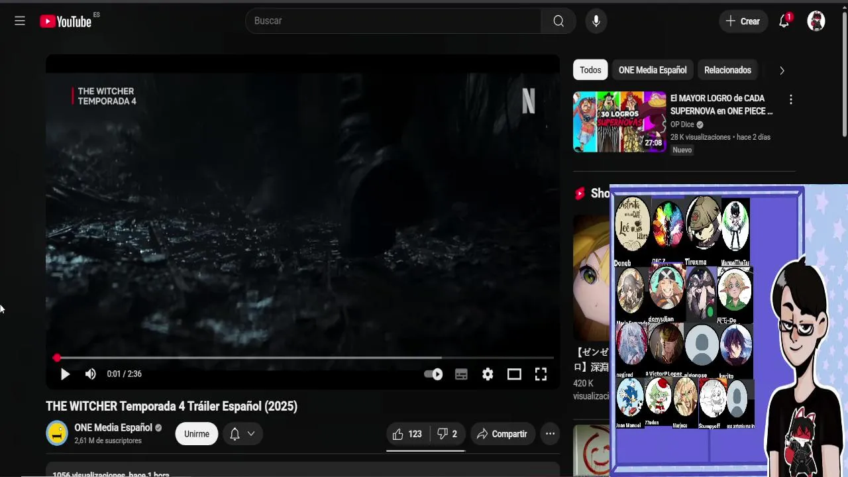Open notifications bell in header

tap(784, 21)
